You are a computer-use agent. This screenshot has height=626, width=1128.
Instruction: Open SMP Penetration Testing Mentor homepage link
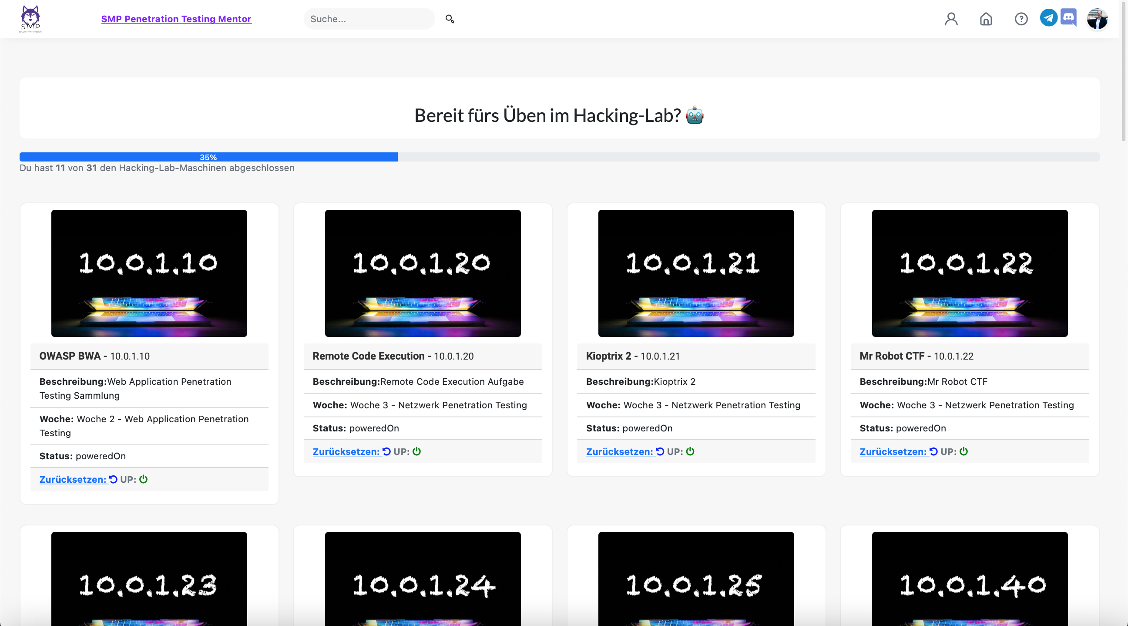point(176,19)
